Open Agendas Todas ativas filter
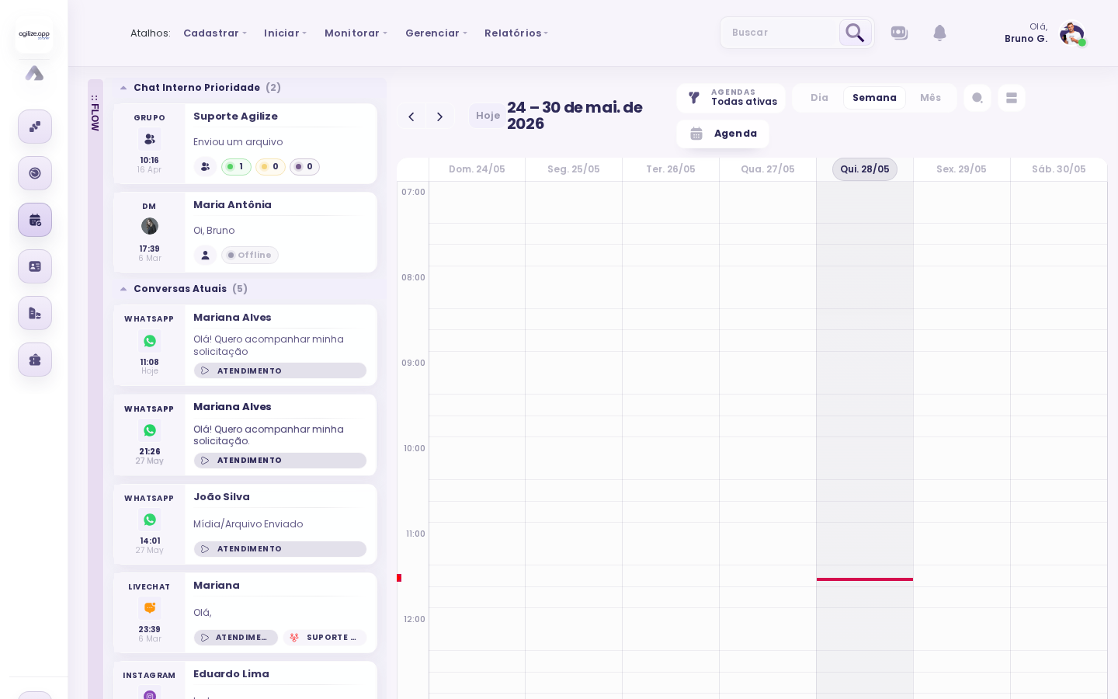The image size is (1118, 699). 731,98
